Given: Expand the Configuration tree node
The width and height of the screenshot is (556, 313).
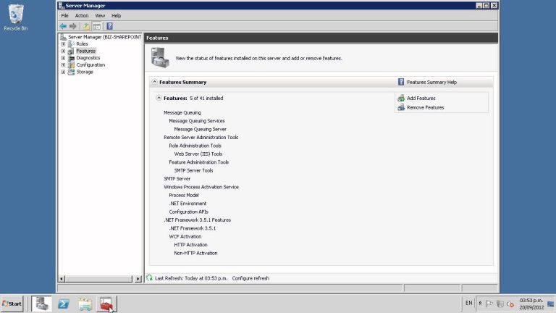Looking at the screenshot, I should pyautogui.click(x=63, y=65).
